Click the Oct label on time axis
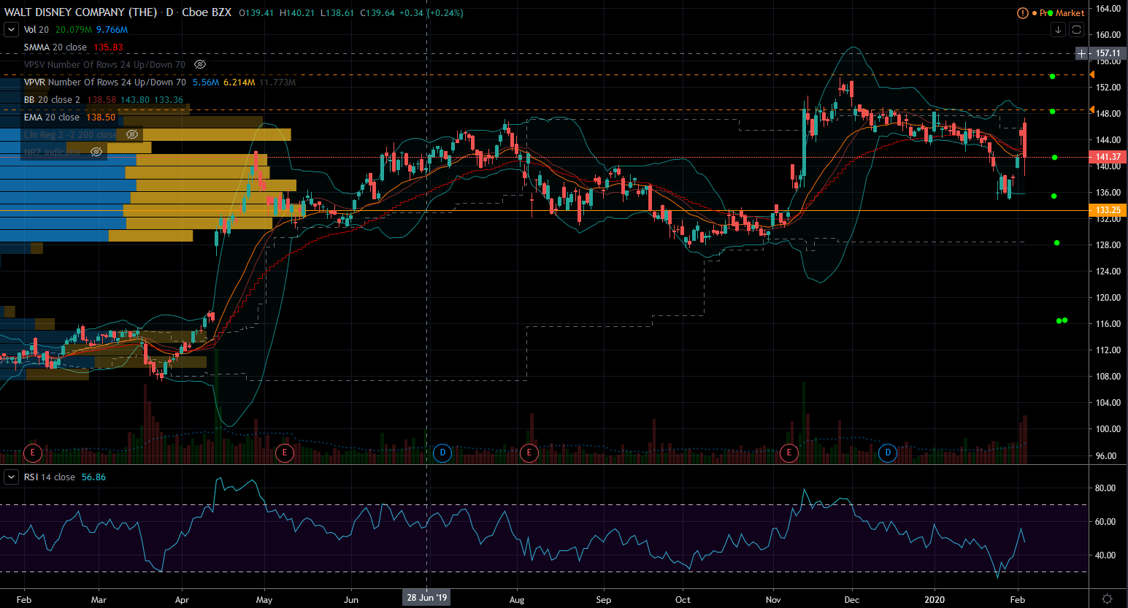1128x608 pixels. (x=683, y=600)
